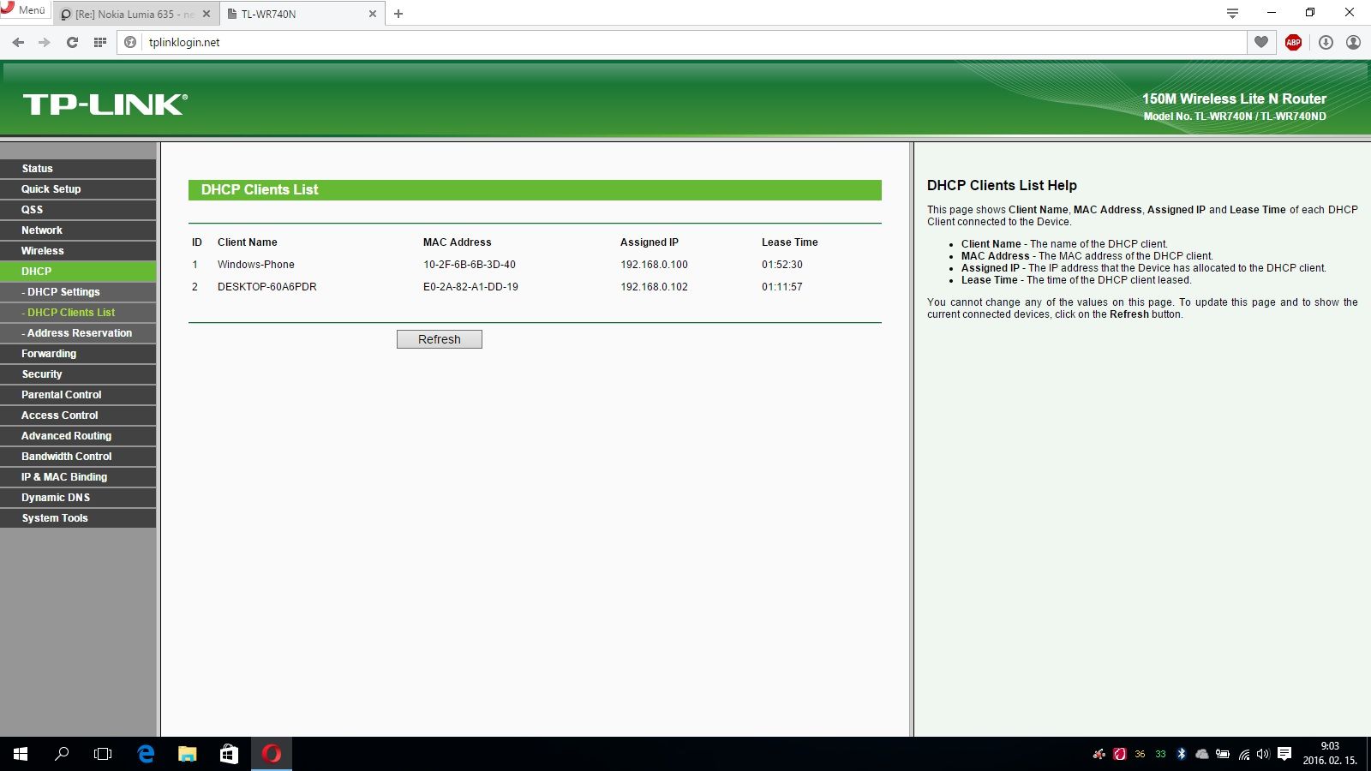1371x771 pixels.
Task: Open the Network menu
Action: click(78, 230)
